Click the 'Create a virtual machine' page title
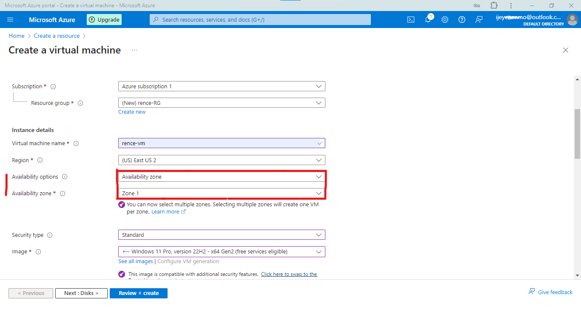 click(65, 50)
